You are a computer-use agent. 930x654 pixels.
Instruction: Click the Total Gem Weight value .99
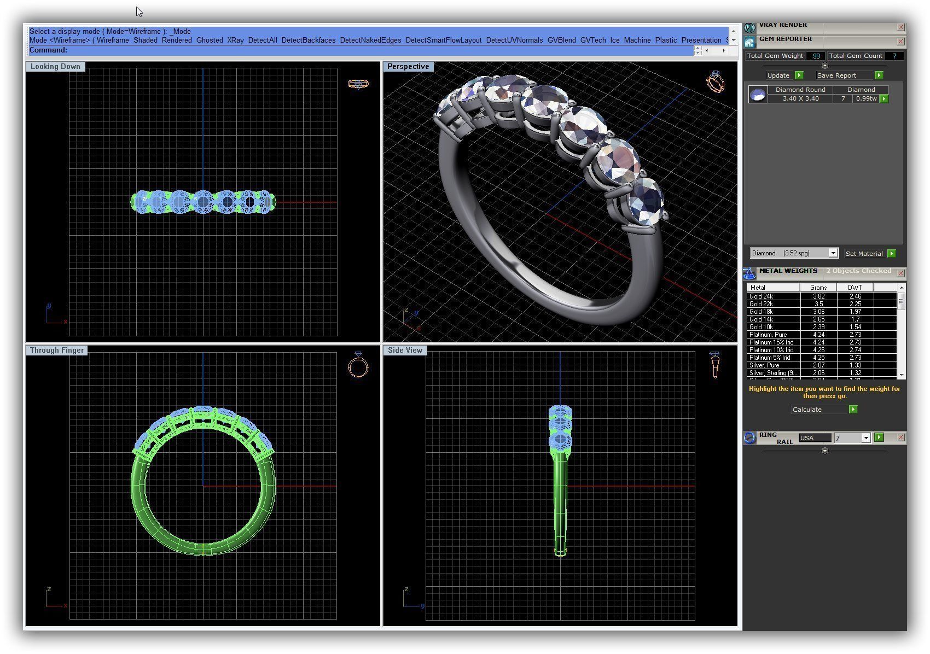816,56
